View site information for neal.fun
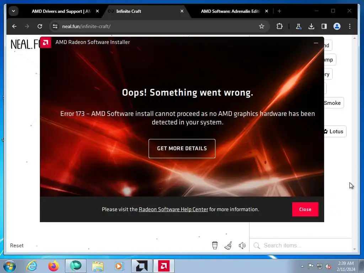 coord(55,26)
